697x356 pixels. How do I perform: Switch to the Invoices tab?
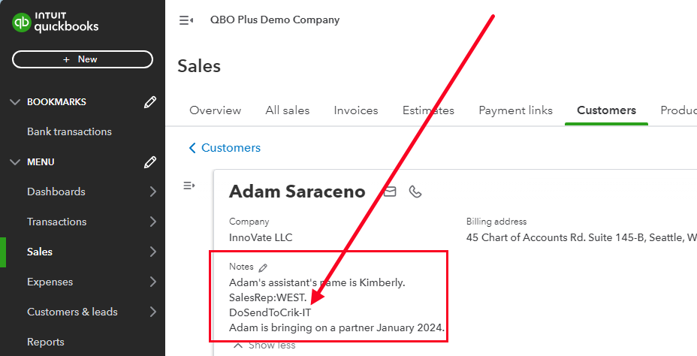click(x=356, y=110)
